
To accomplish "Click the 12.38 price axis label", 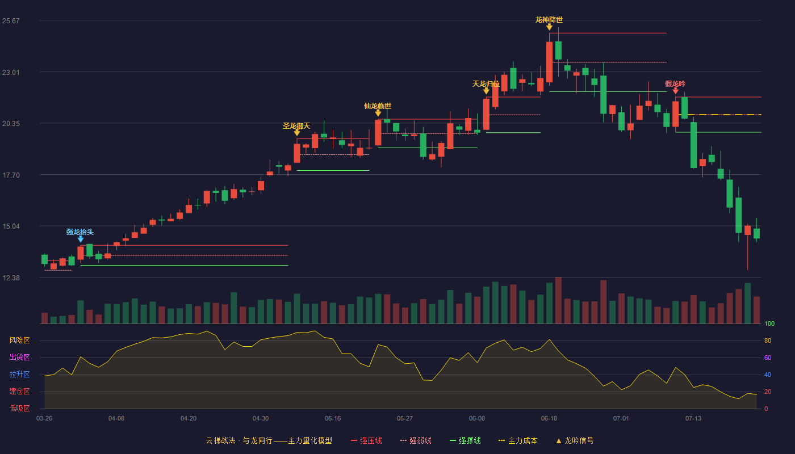I will tap(11, 278).
